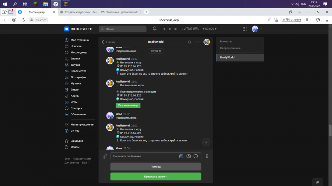Go back with the Назад button
The width and height of the screenshot is (332, 186).
(108, 42)
